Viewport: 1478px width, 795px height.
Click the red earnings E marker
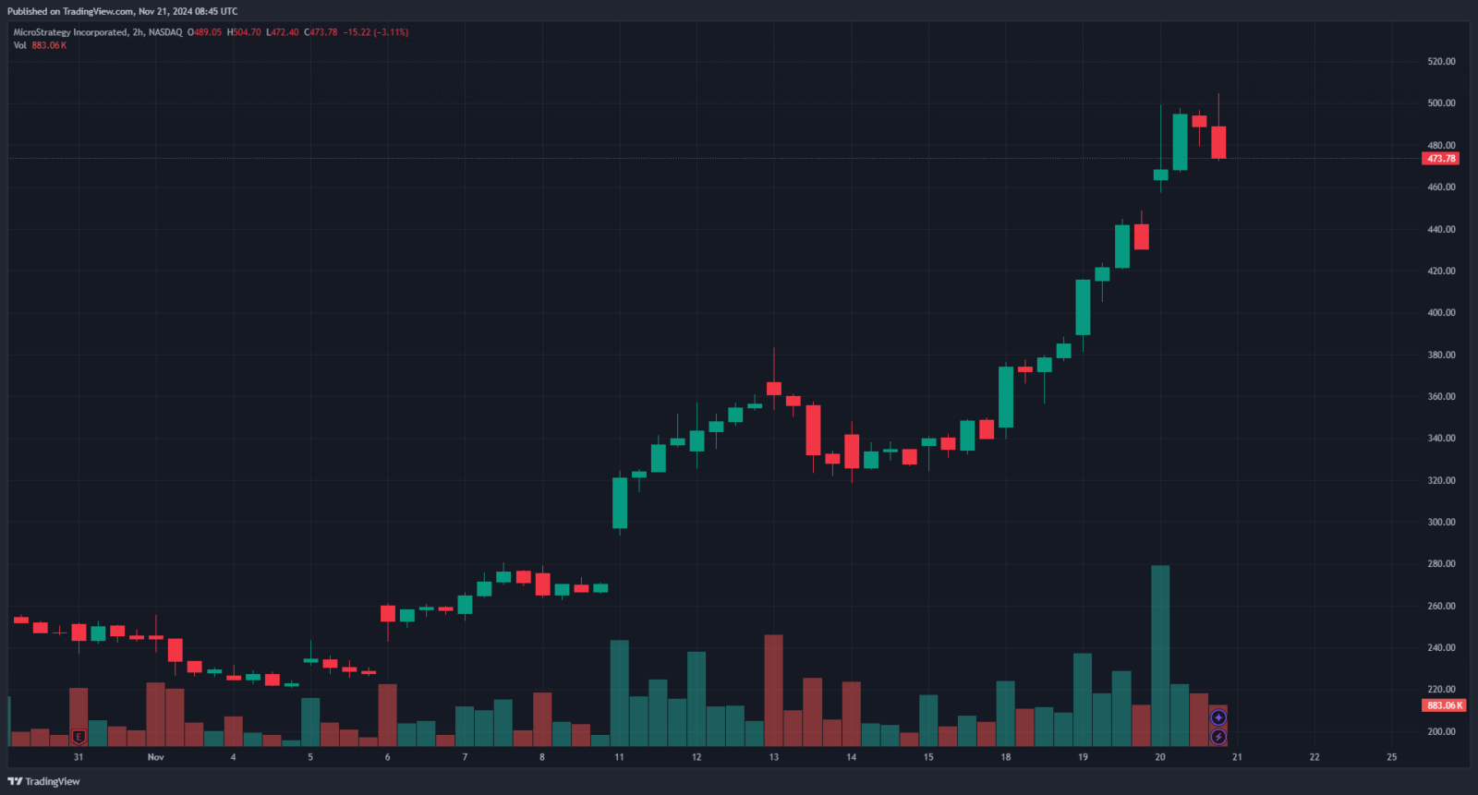(79, 737)
